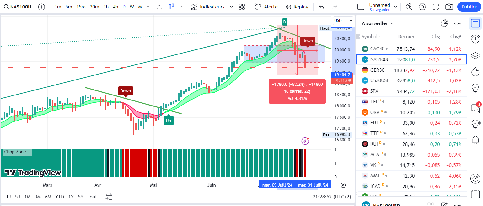Select the US30USD watchlist row

coord(412,80)
